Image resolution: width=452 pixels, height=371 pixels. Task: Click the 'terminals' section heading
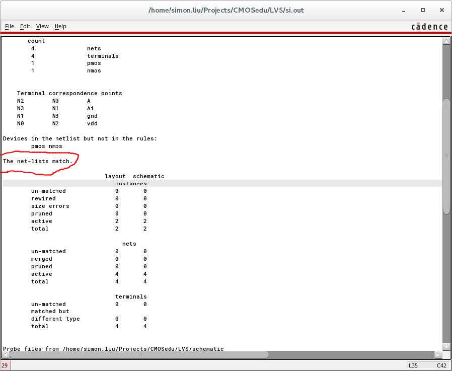click(x=131, y=296)
